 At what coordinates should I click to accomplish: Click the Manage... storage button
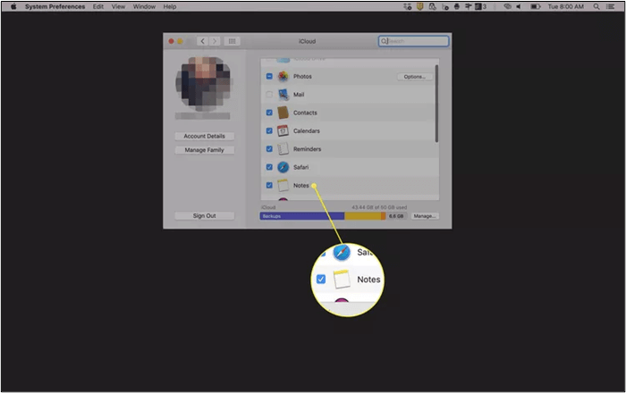tap(425, 216)
